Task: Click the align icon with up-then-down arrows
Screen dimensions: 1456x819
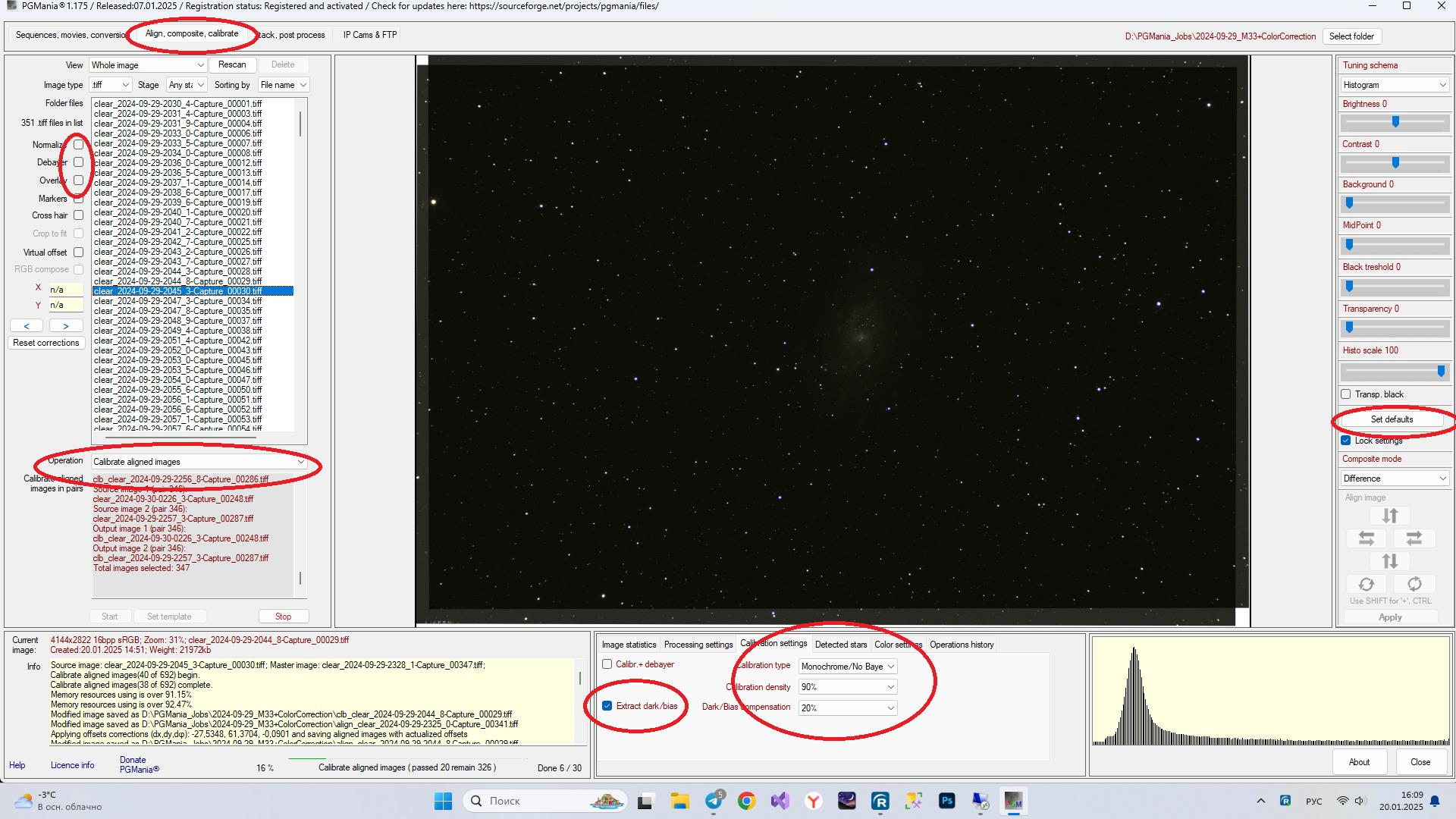Action: click(1389, 561)
